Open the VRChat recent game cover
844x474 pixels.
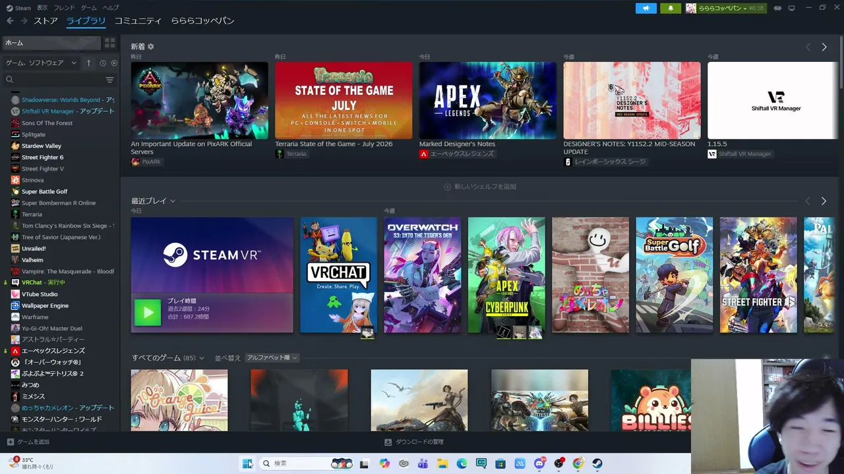click(339, 275)
